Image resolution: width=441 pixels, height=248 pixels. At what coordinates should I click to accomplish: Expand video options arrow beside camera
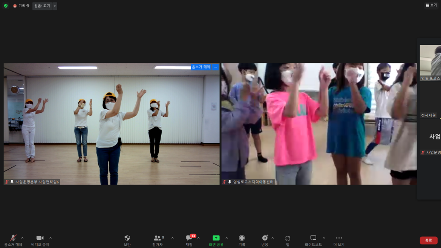[x=51, y=238]
